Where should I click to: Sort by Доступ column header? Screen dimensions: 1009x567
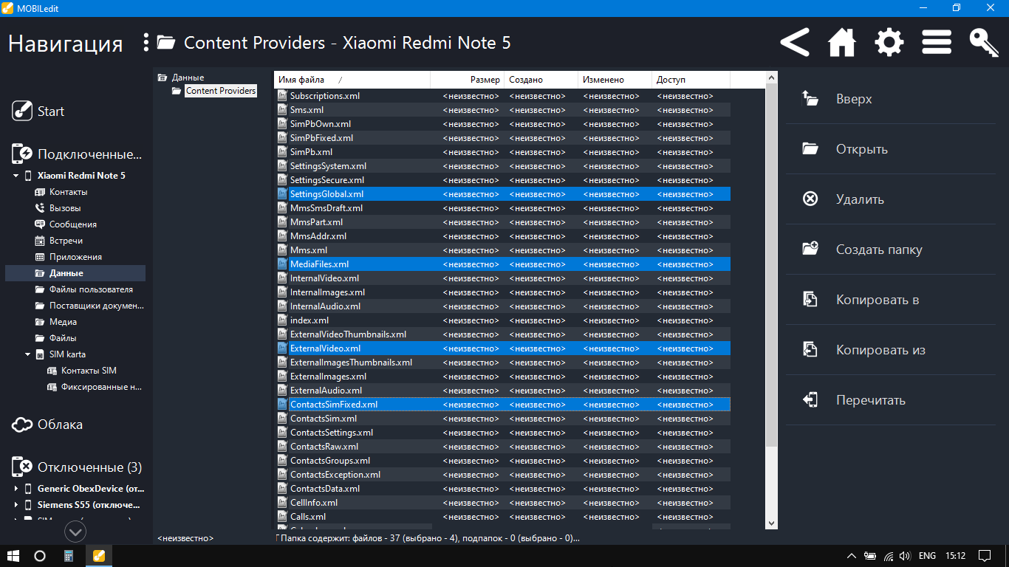coord(691,80)
